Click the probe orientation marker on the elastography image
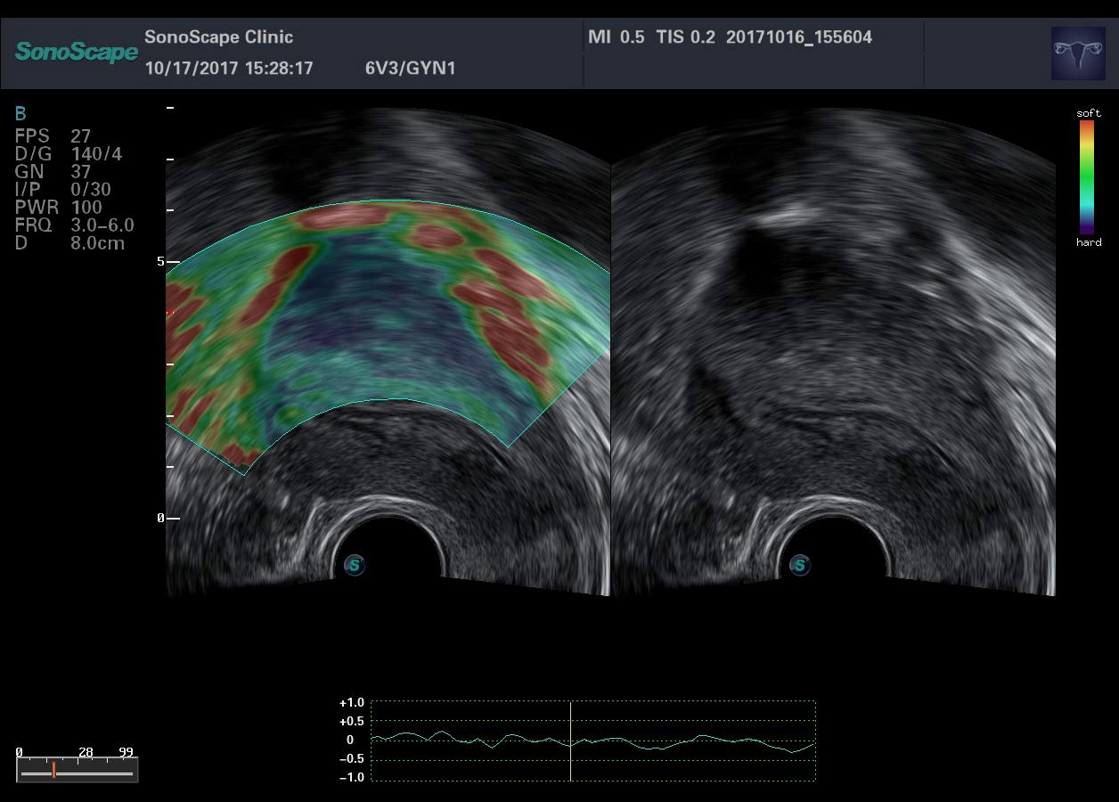The width and height of the screenshot is (1119, 802). pos(355,565)
